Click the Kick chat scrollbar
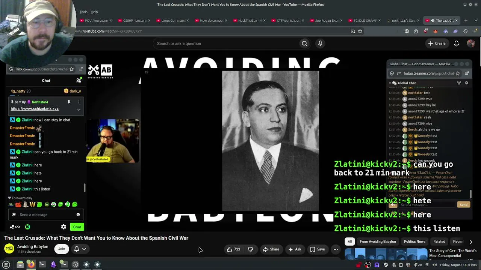This screenshot has height=270, width=481. pyautogui.click(x=85, y=187)
